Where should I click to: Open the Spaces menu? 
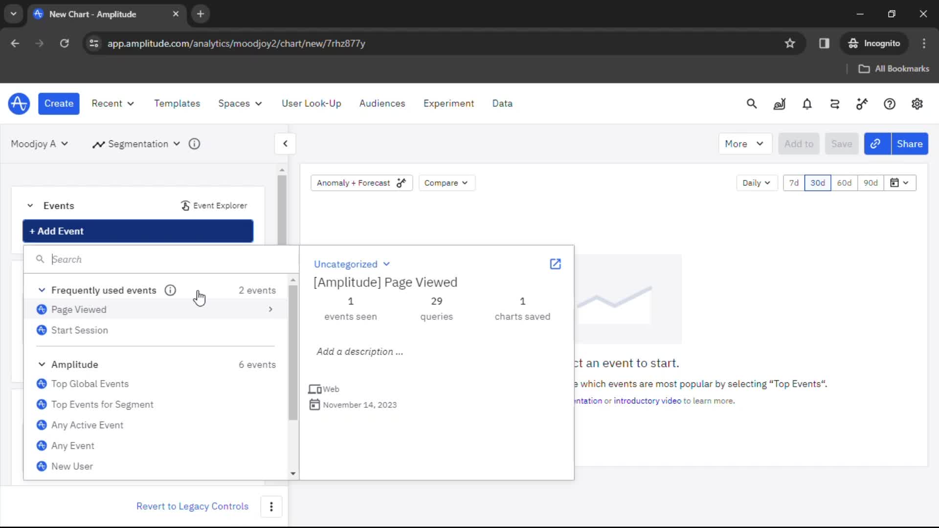(x=240, y=104)
